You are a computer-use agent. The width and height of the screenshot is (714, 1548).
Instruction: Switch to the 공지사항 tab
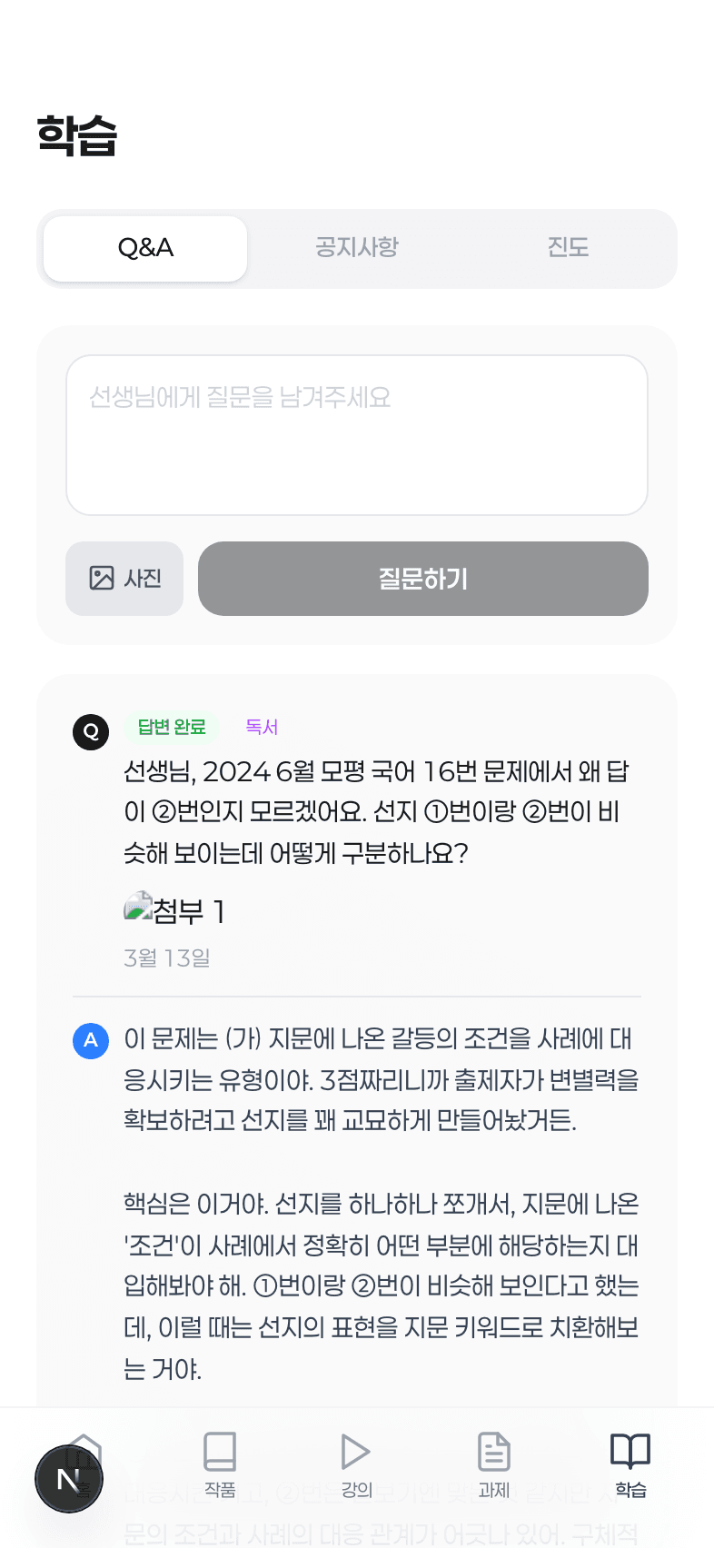356,248
